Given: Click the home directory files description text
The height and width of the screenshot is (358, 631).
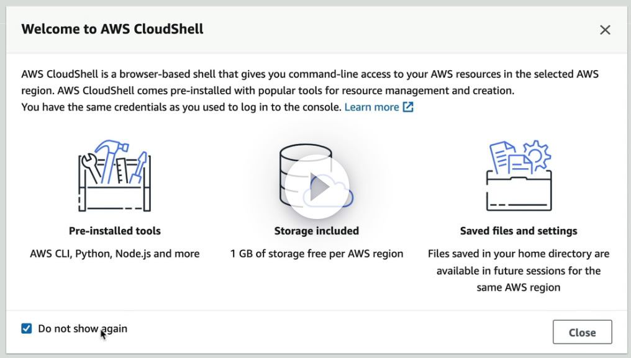Looking at the screenshot, I should tap(519, 271).
